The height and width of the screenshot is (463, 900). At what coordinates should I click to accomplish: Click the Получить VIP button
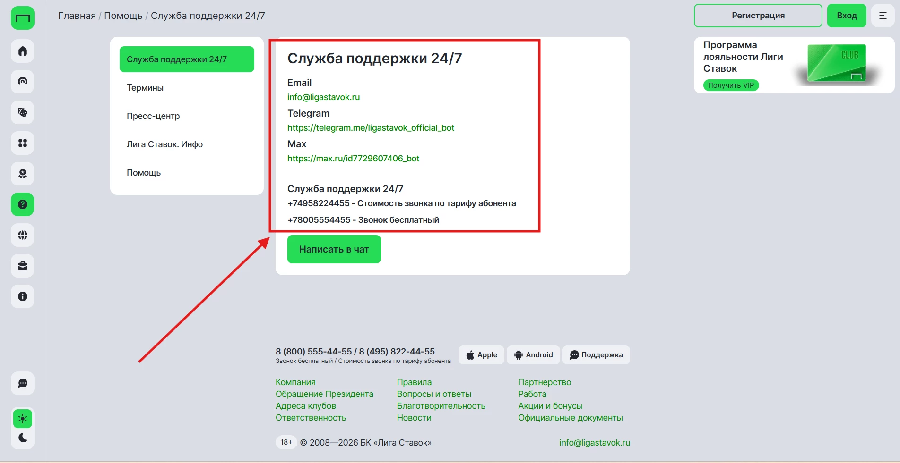click(x=731, y=85)
